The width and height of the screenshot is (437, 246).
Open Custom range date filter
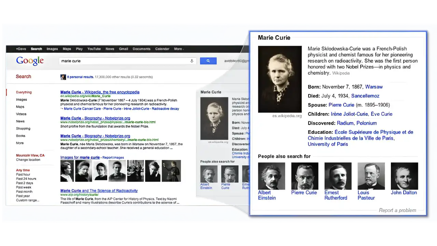click(28, 200)
